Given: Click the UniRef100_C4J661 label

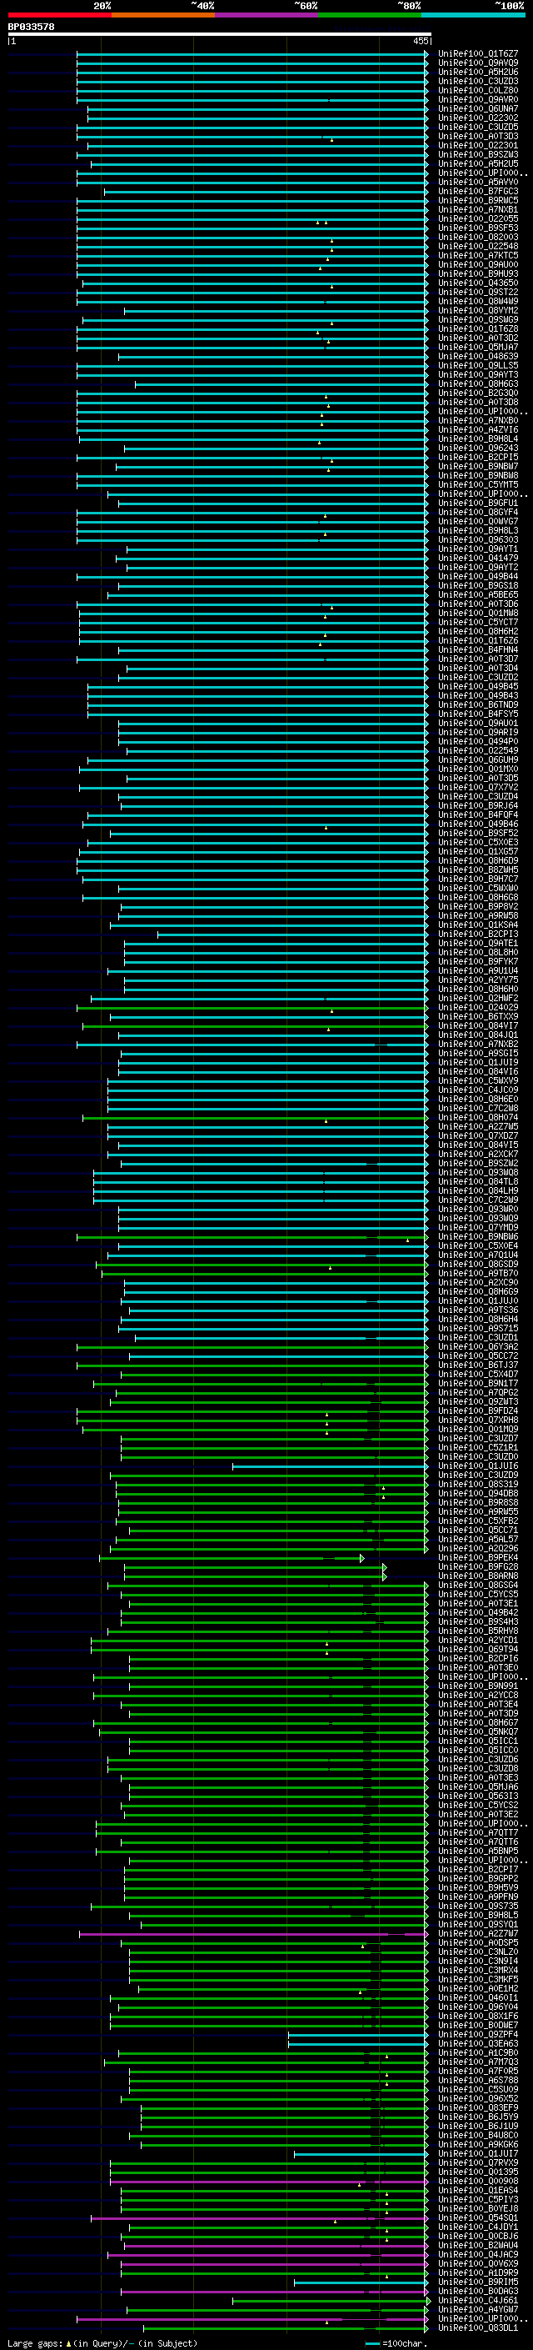Looking at the screenshot, I should point(478,2301).
